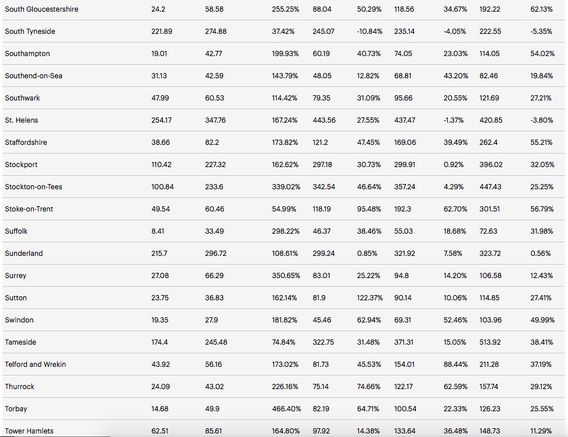This screenshot has height=437, width=568.
Task: Select the Stoke-on-Trent row label
Action: coord(29,209)
